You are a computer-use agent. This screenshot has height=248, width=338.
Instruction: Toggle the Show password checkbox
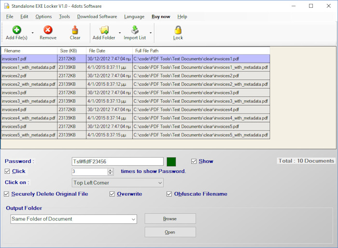click(194, 161)
